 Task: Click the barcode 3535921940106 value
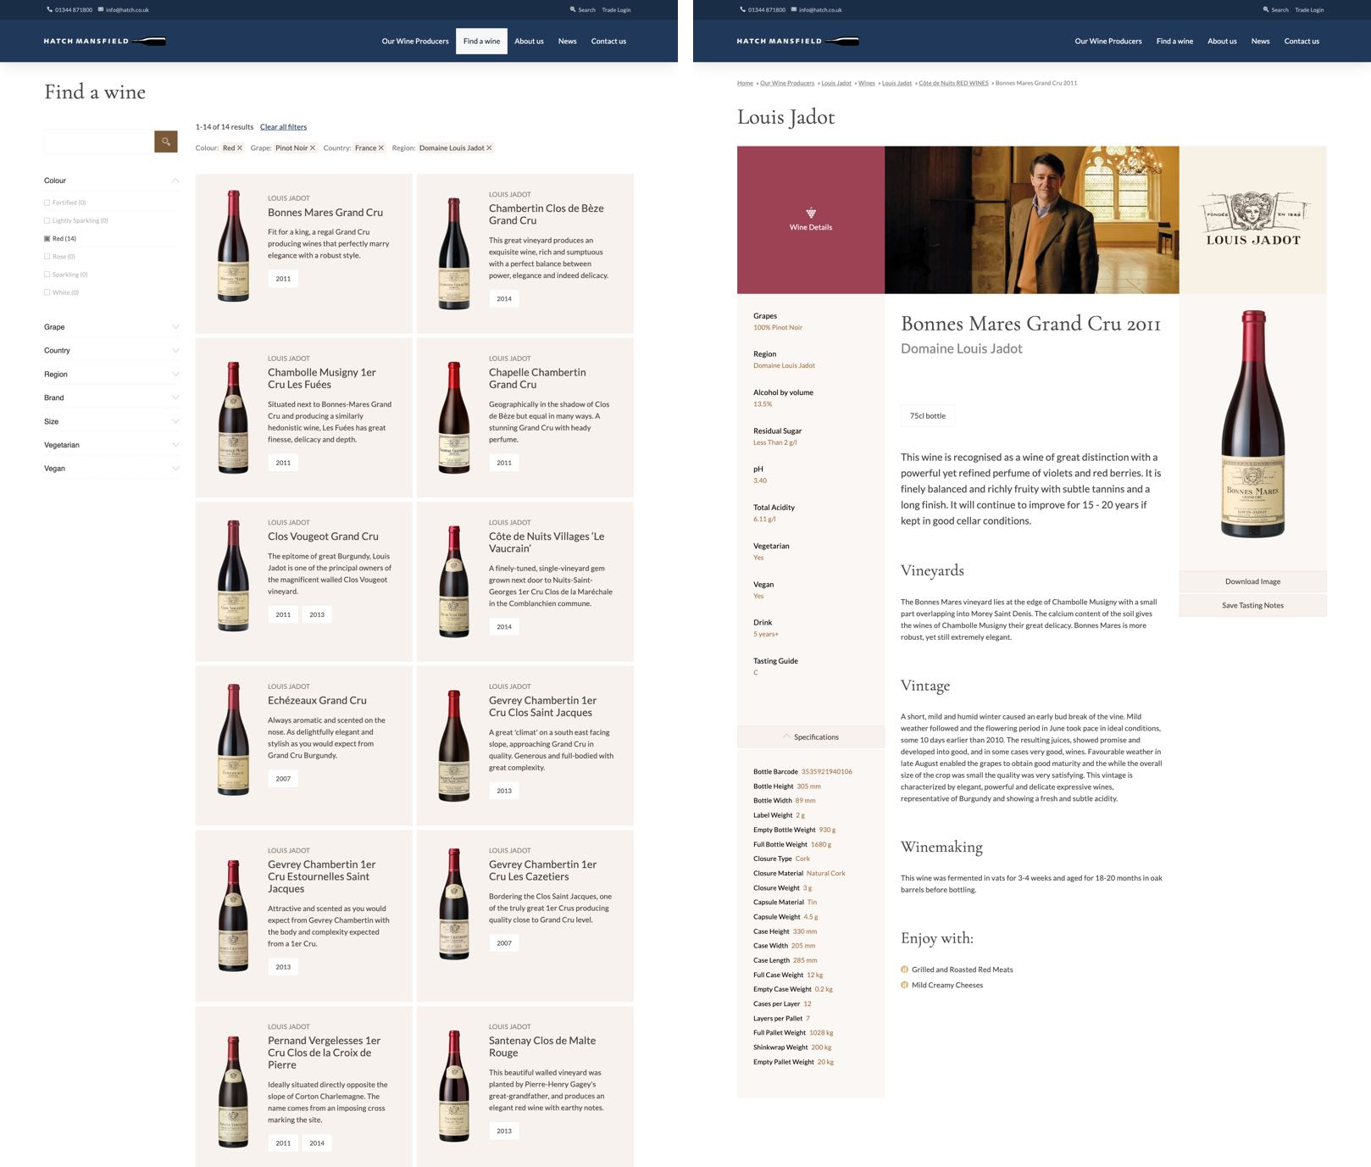point(827,772)
